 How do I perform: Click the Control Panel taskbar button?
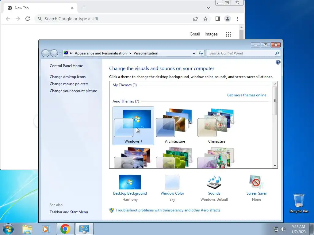click(84, 229)
